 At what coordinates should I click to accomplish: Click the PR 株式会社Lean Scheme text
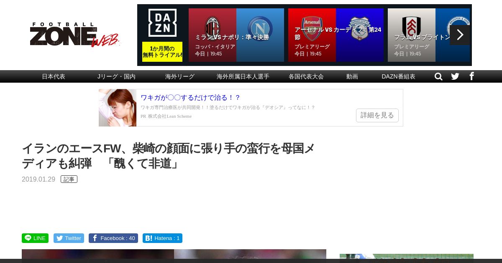coord(166,116)
